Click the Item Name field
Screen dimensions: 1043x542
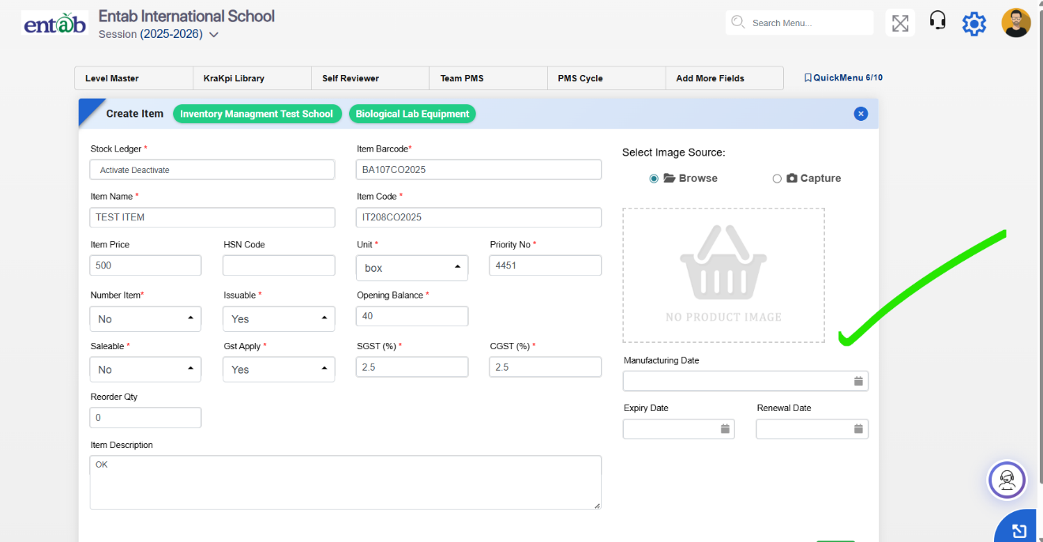tap(212, 217)
